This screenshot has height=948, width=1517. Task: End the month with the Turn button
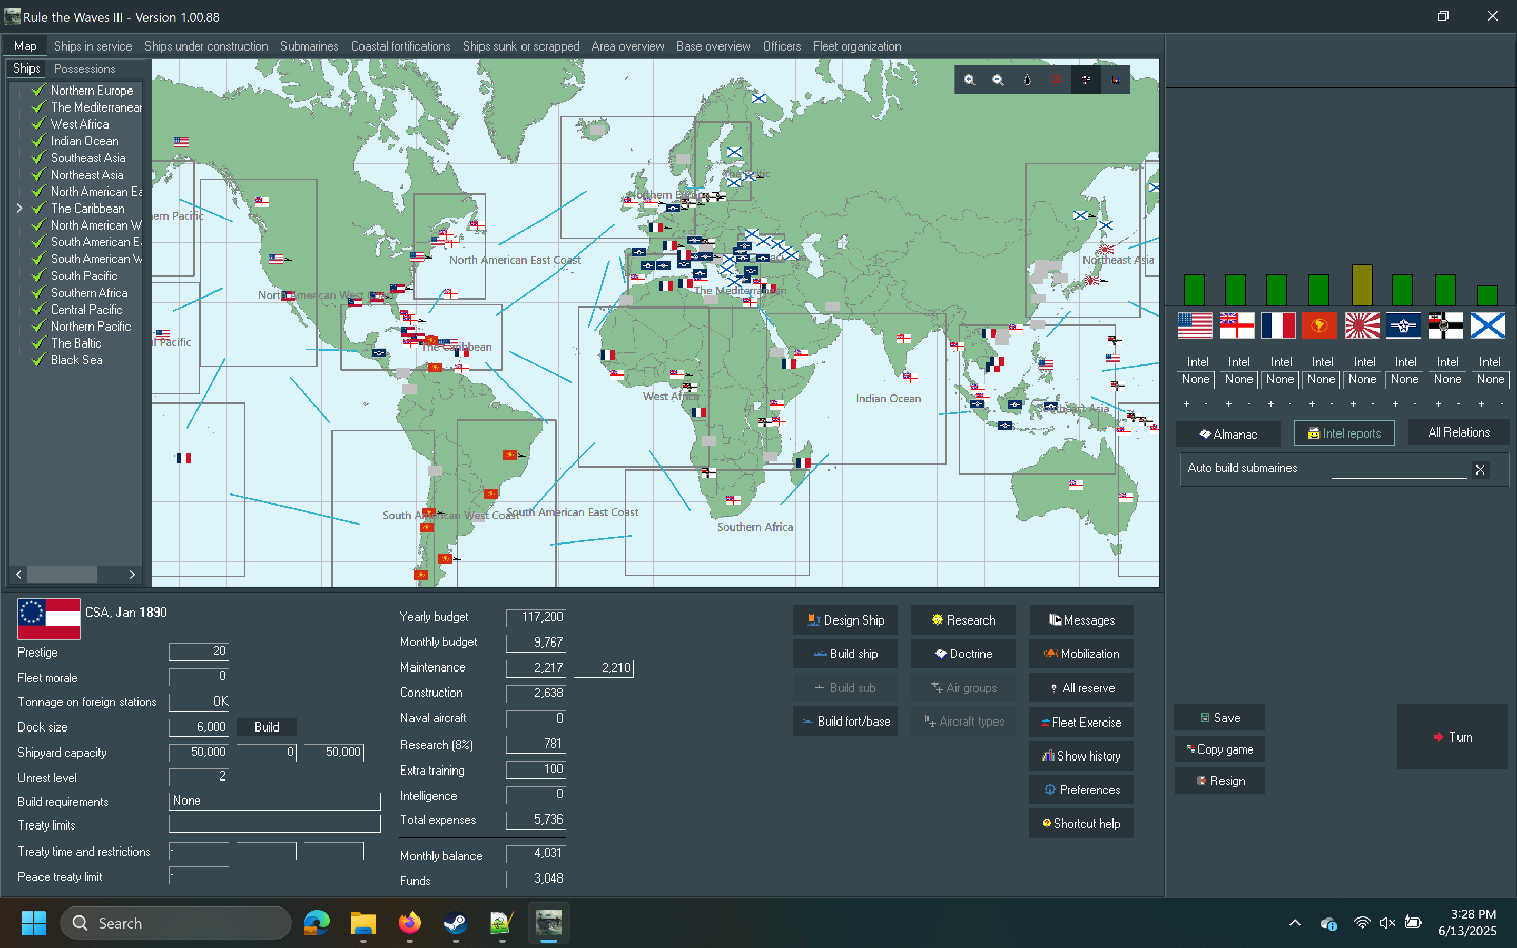pos(1452,737)
